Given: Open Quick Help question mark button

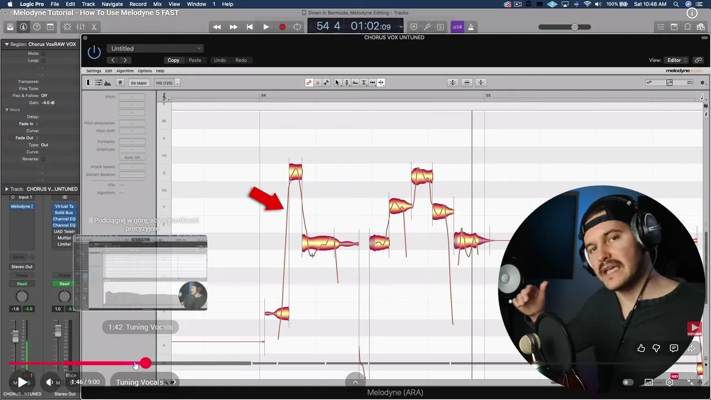Looking at the screenshot, I should [x=37, y=27].
